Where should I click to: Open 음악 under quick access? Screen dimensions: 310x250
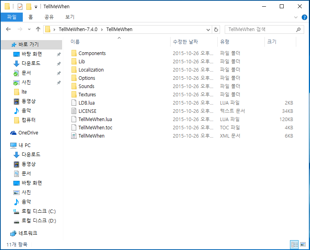[26, 110]
